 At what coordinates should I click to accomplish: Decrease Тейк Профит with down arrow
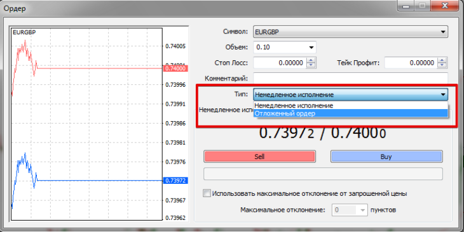click(x=442, y=65)
